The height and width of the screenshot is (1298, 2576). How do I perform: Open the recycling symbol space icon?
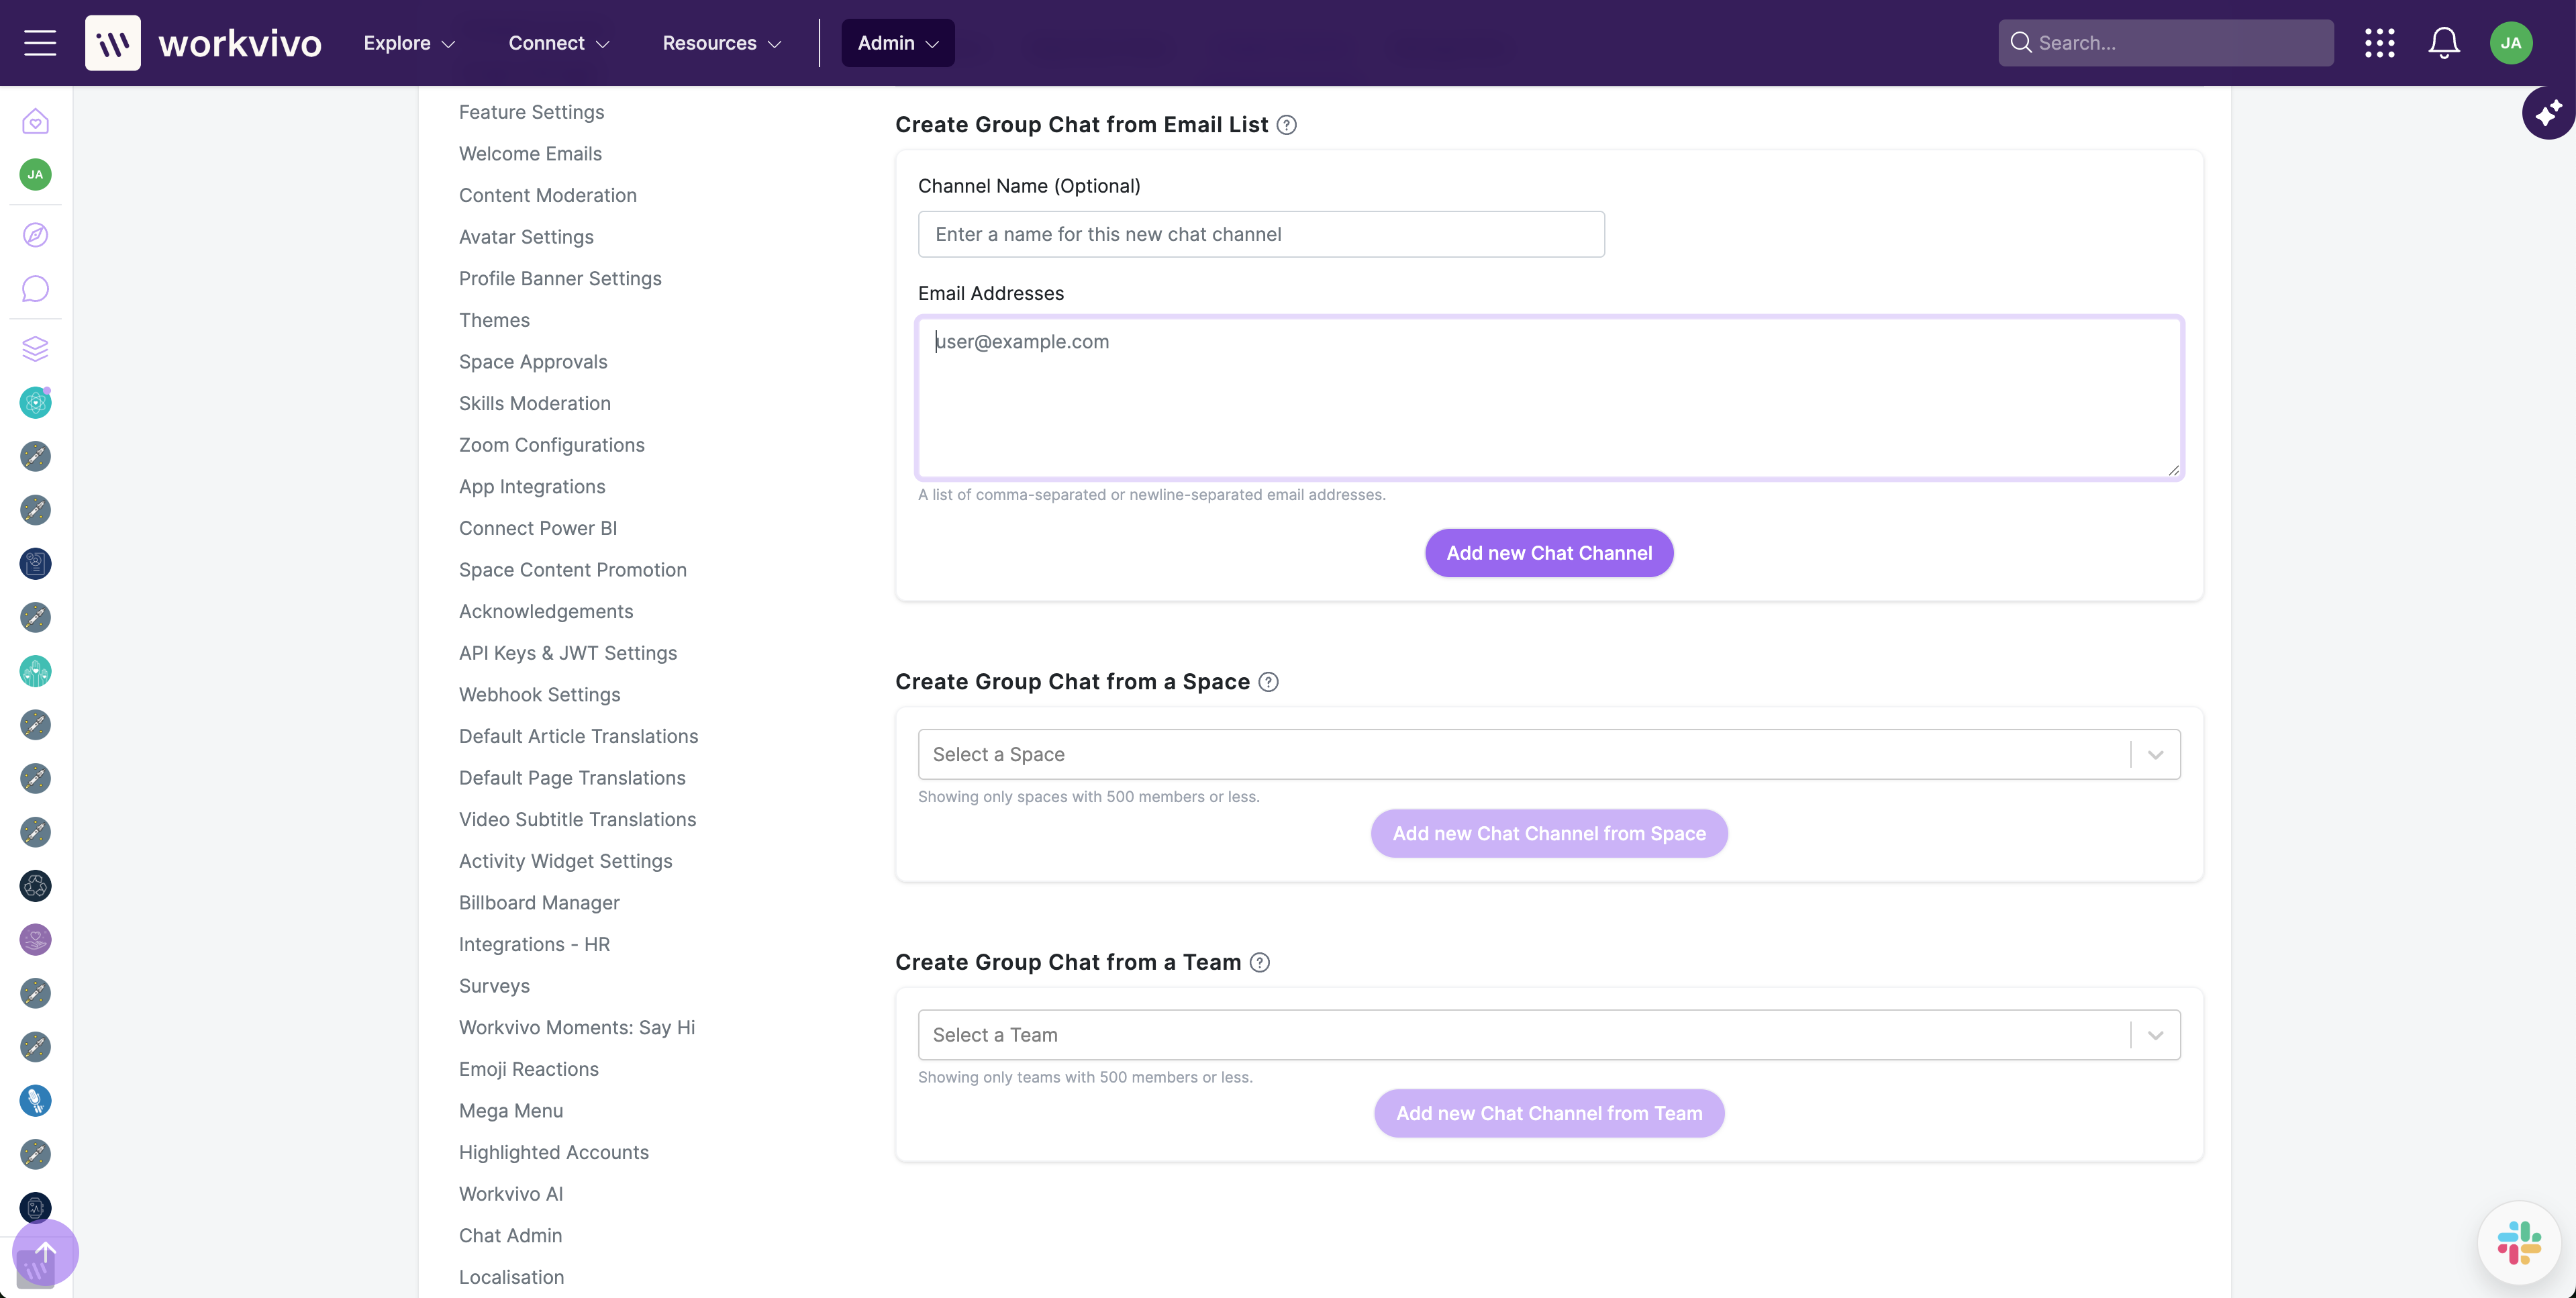(x=35, y=886)
